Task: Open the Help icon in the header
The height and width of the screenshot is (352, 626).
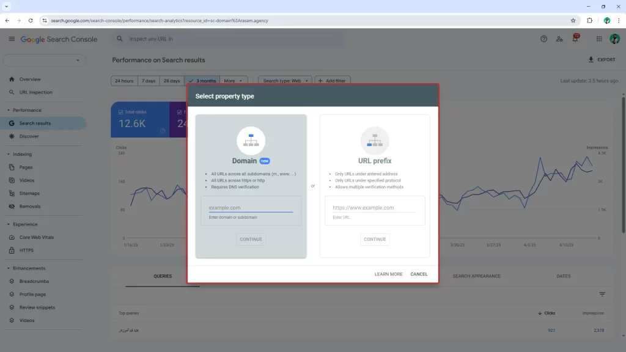Action: (543, 38)
